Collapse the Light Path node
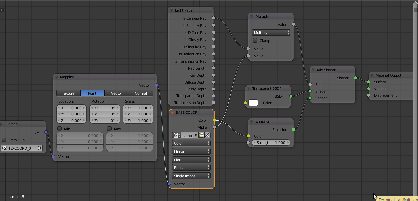 click(x=172, y=10)
